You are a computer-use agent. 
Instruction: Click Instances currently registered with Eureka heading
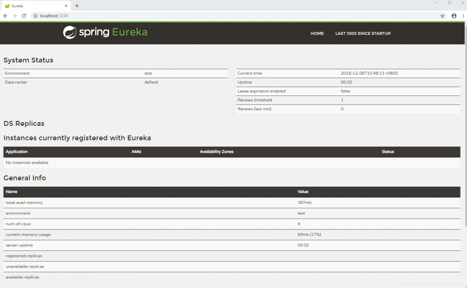click(x=77, y=138)
